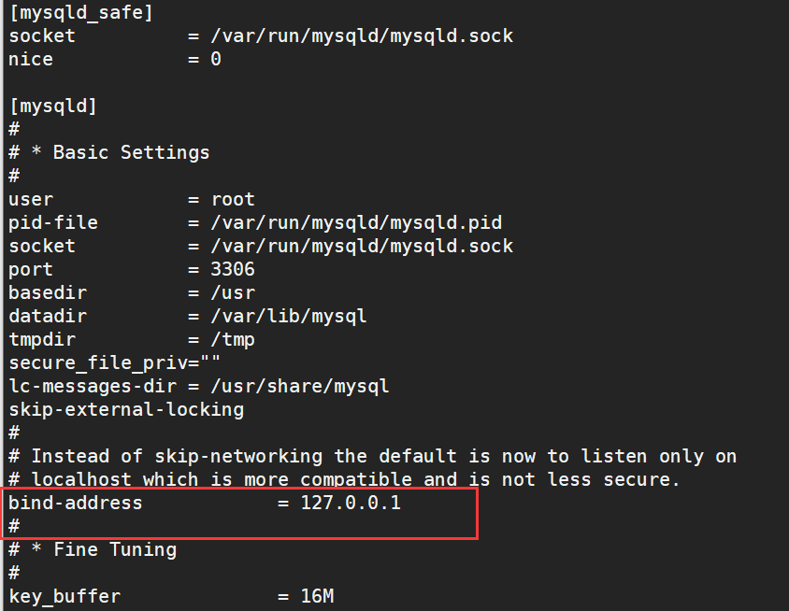Click the tmpdir value /tmp
This screenshot has width=789, height=611.
pyautogui.click(x=233, y=339)
